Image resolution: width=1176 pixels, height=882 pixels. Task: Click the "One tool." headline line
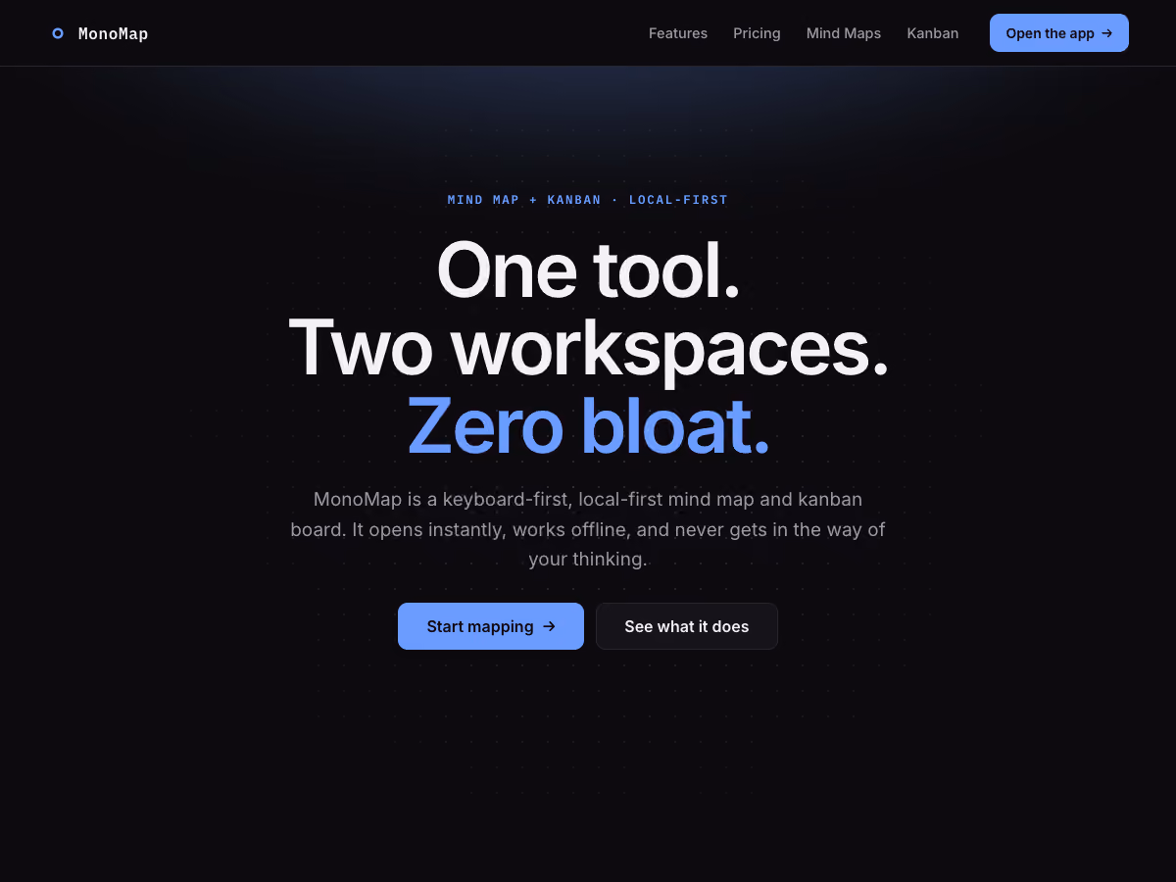tap(588, 269)
